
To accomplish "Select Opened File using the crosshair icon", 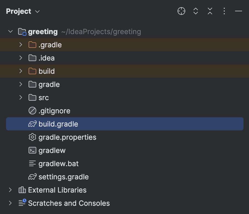I will [181, 11].
